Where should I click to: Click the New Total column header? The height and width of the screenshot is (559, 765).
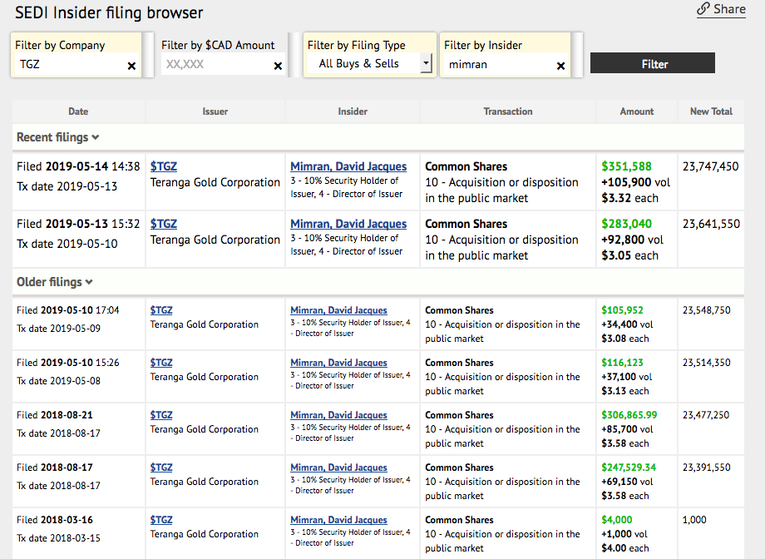tap(711, 111)
